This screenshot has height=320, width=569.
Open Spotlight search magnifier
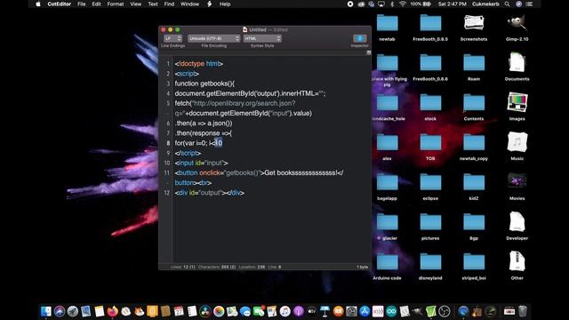507,4
